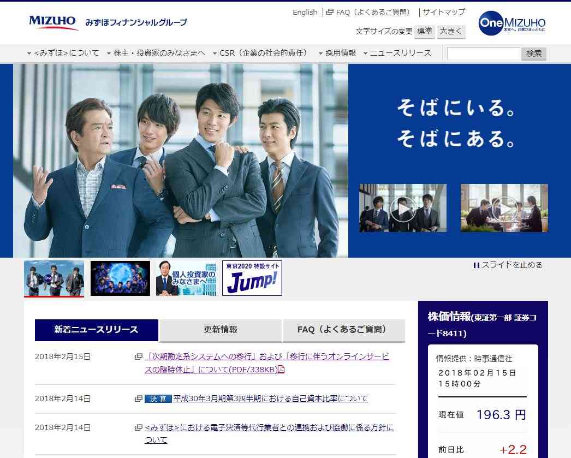Viewport: 571px width, 458px height.
Task: Set text size to 標準
Action: click(x=424, y=32)
